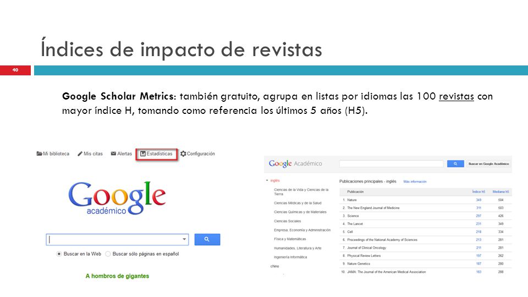Select Ciencias Químicas y de Materiales category
528x297 pixels.
click(x=300, y=212)
